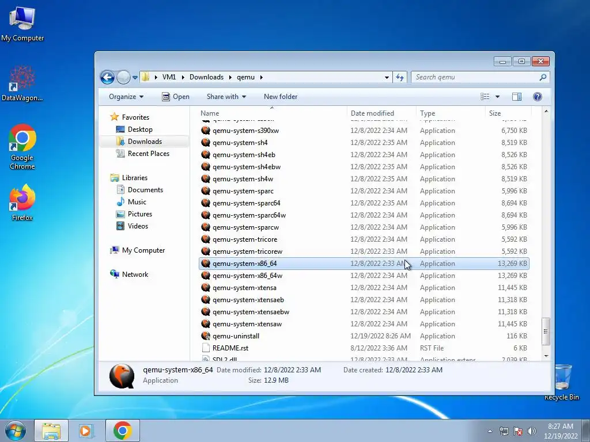
Task: Open view options dropdown arrow
Action: pyautogui.click(x=497, y=97)
